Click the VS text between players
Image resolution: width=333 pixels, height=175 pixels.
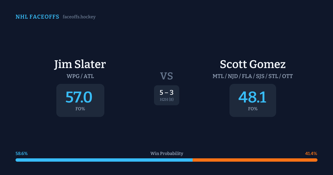[167, 76]
